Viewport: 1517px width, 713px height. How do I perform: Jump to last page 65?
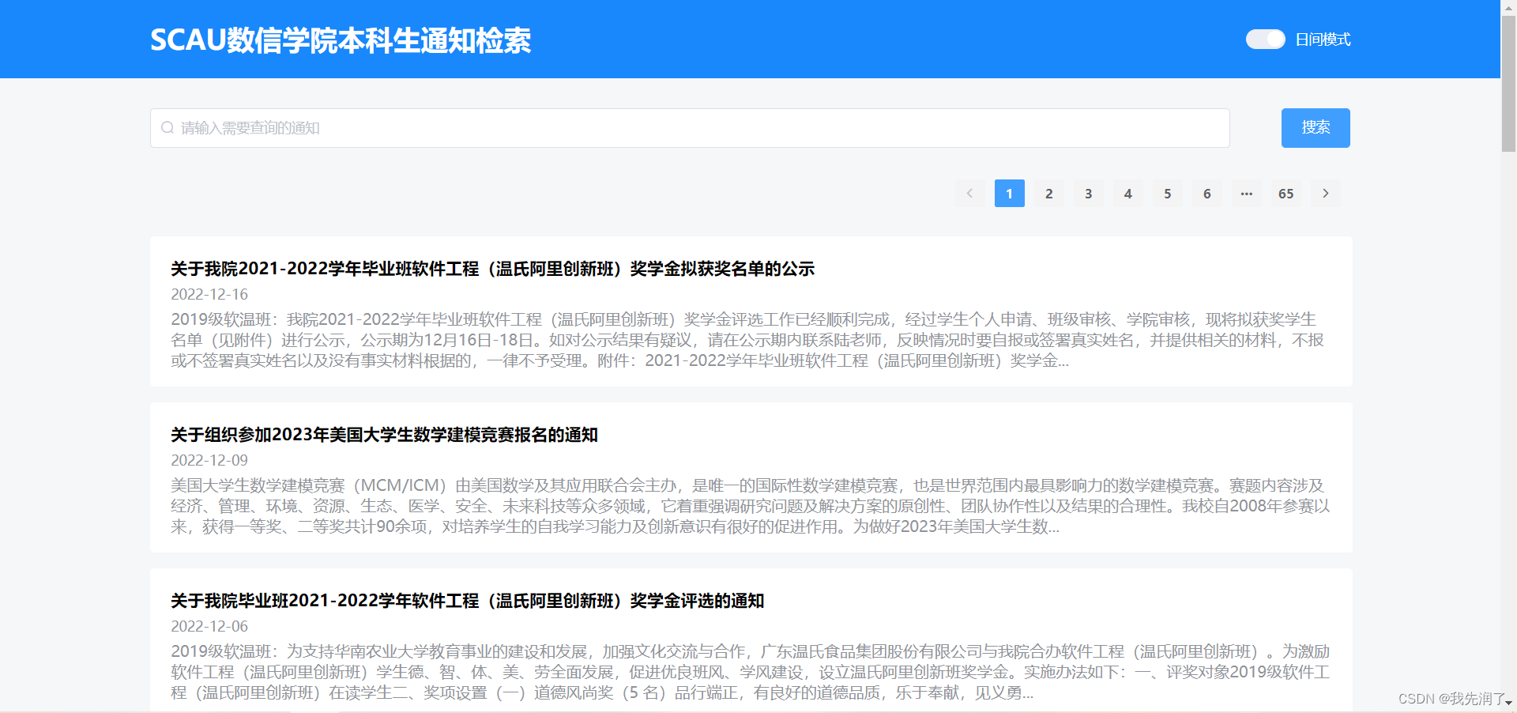[1286, 194]
